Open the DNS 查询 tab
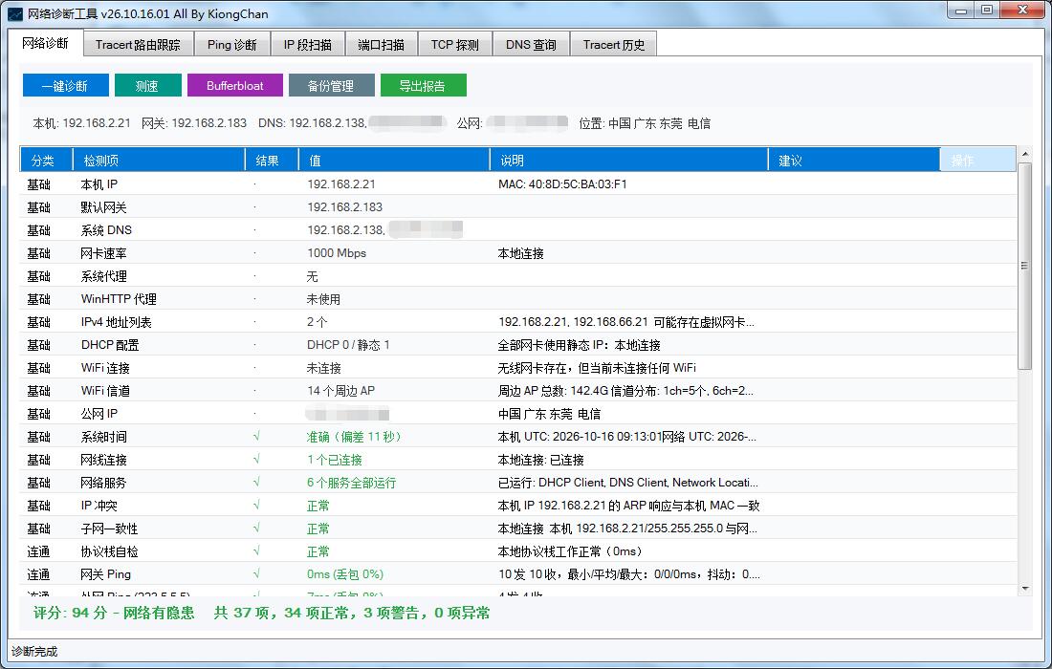Image resolution: width=1052 pixels, height=669 pixels. pos(531,45)
